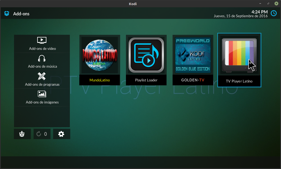Image resolution: width=281 pixels, height=169 pixels.
Task: Click the 'Add-ons' header title
Action: [x=21, y=14]
